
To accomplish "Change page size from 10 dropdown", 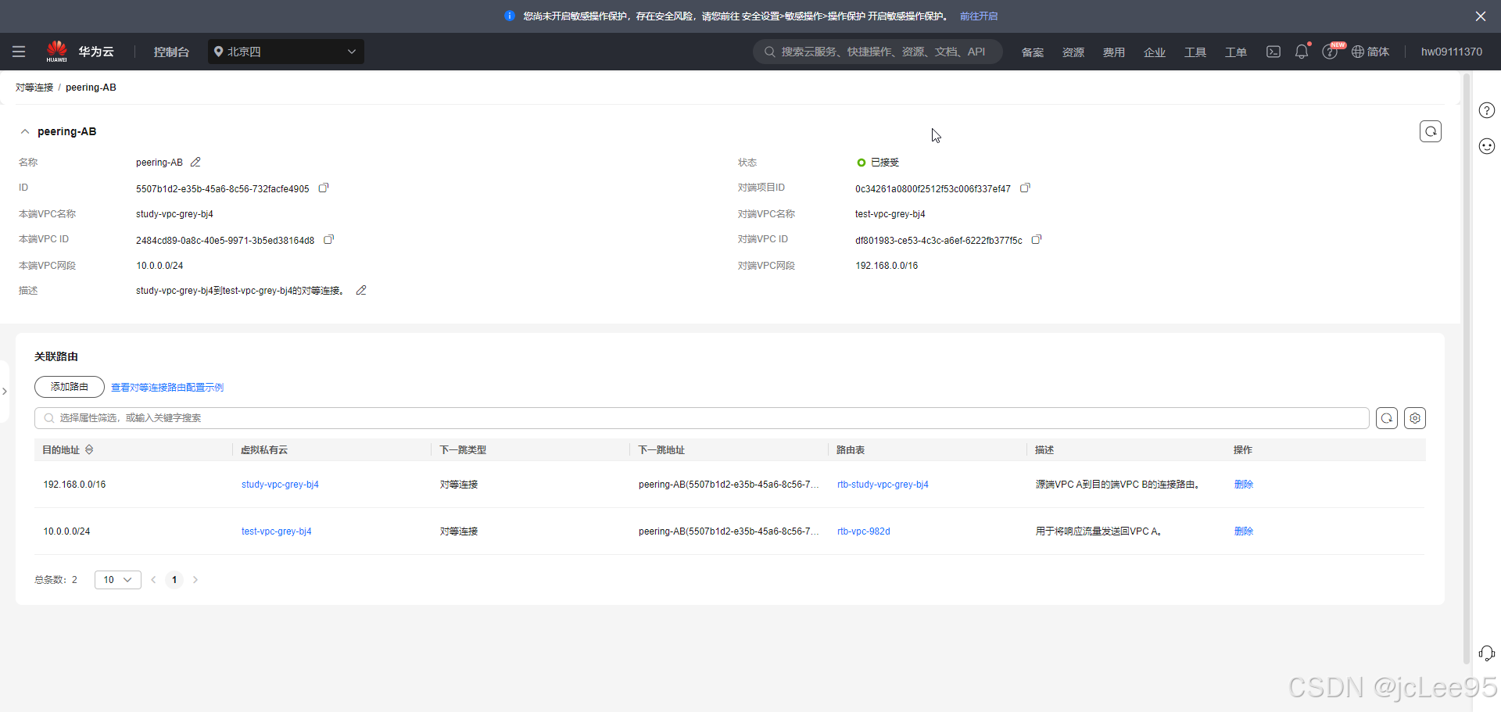I will 118,580.
